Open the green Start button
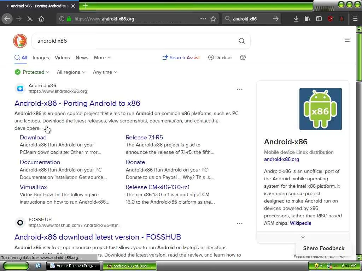 [x=16, y=266]
